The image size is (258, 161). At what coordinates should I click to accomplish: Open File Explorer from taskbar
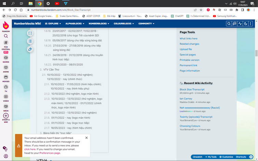click(30, 3)
